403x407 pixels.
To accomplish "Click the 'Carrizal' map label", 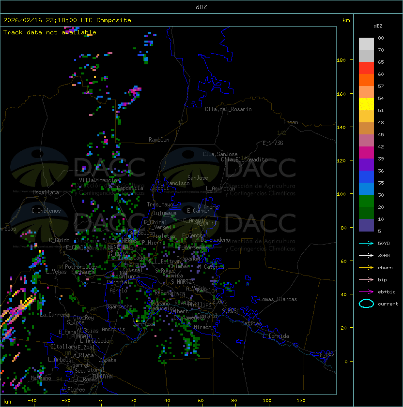I will [144, 324].
